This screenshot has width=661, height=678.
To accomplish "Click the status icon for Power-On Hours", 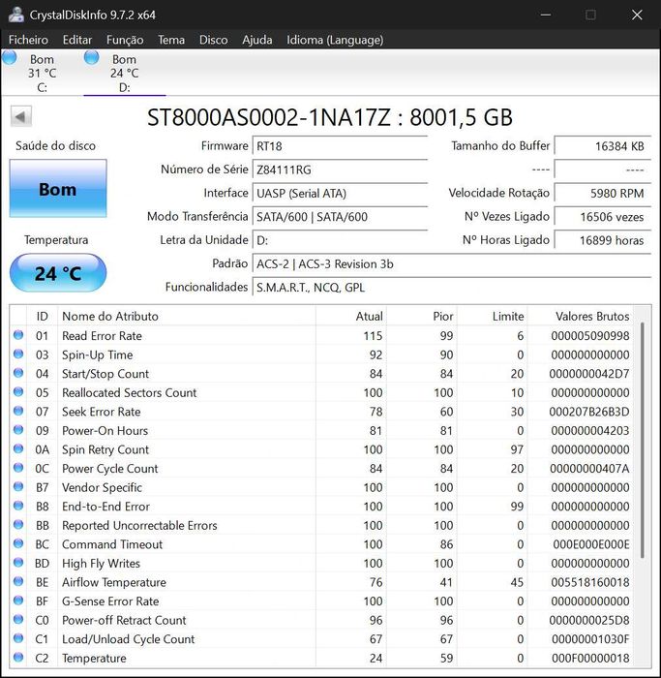I will click(x=18, y=430).
